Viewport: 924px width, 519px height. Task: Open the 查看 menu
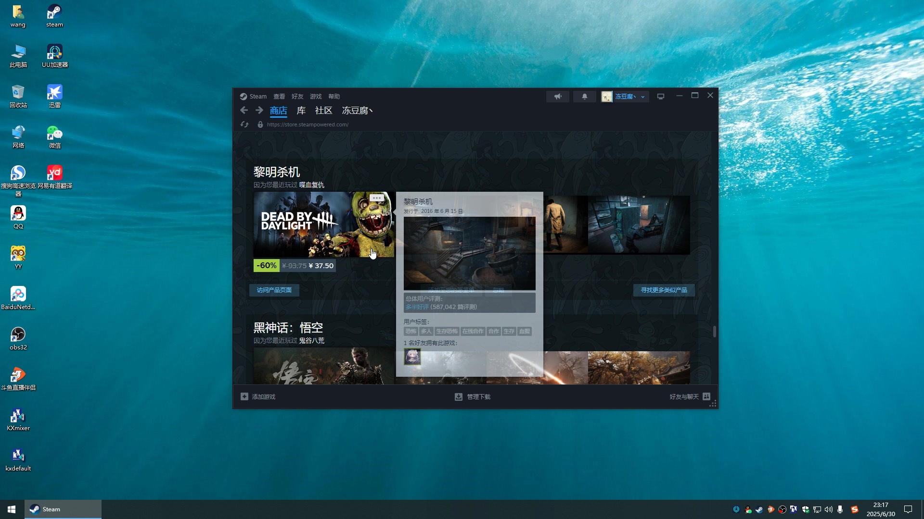click(x=279, y=97)
